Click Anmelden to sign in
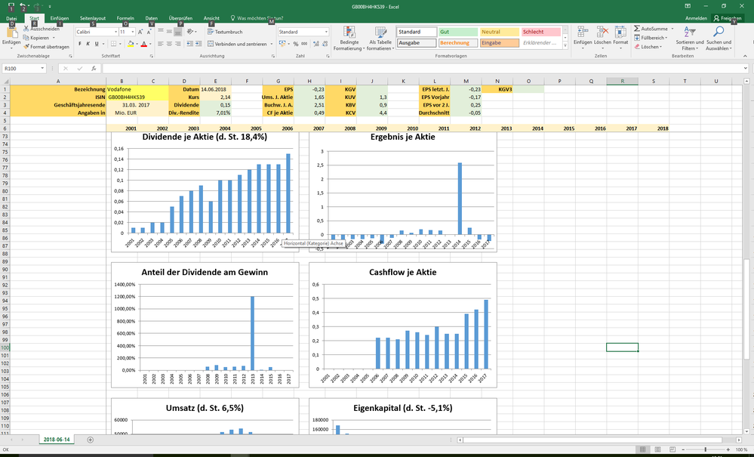 click(x=696, y=17)
